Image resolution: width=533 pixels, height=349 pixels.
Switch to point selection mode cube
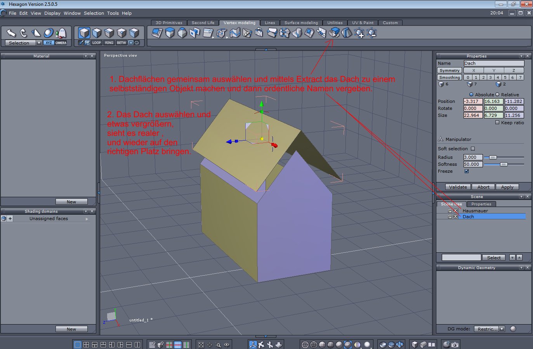(x=122, y=33)
